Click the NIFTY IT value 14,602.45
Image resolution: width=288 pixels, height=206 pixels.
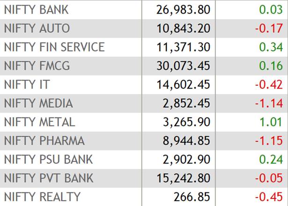point(183,85)
